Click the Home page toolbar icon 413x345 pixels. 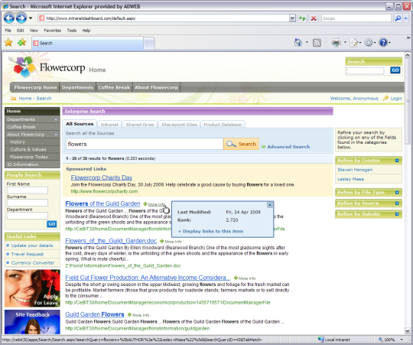[298, 42]
